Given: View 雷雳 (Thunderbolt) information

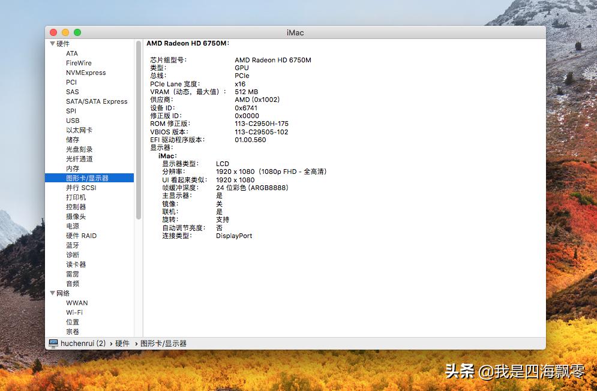Looking at the screenshot, I should (x=73, y=274).
